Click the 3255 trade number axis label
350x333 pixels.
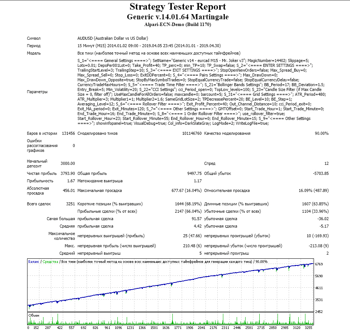coord(308,328)
